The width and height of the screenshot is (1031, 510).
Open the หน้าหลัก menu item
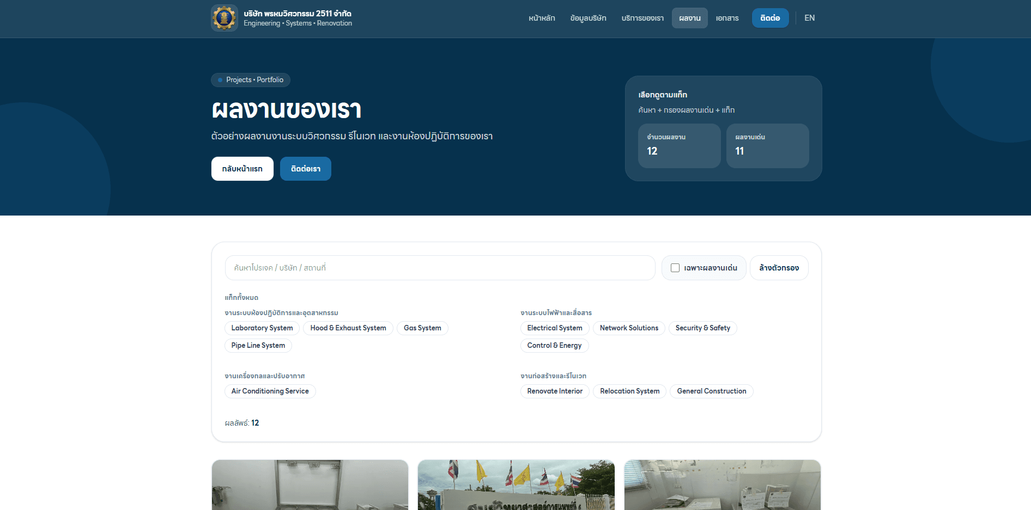[541, 18]
